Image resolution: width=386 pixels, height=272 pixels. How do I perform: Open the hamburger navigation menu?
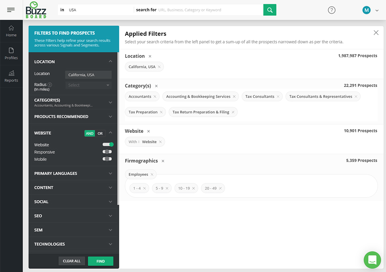pos(11,10)
